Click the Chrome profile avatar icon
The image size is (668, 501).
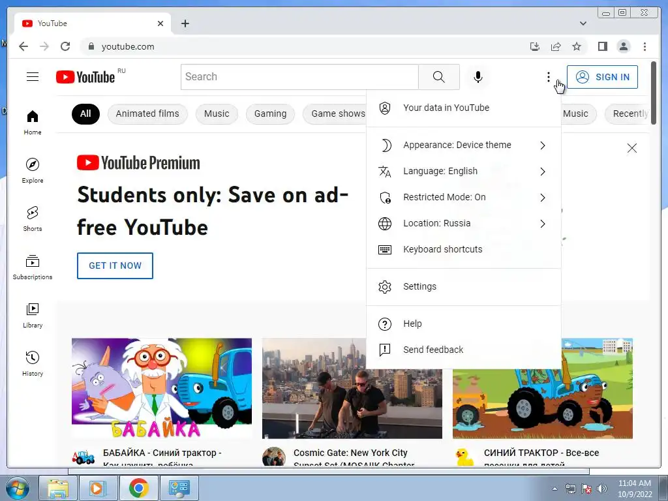click(623, 46)
